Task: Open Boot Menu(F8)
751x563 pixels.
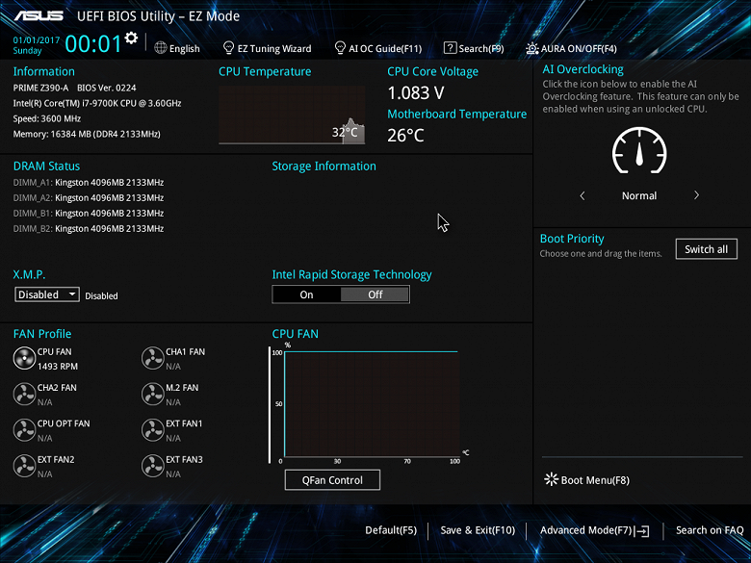Action: 595,480
